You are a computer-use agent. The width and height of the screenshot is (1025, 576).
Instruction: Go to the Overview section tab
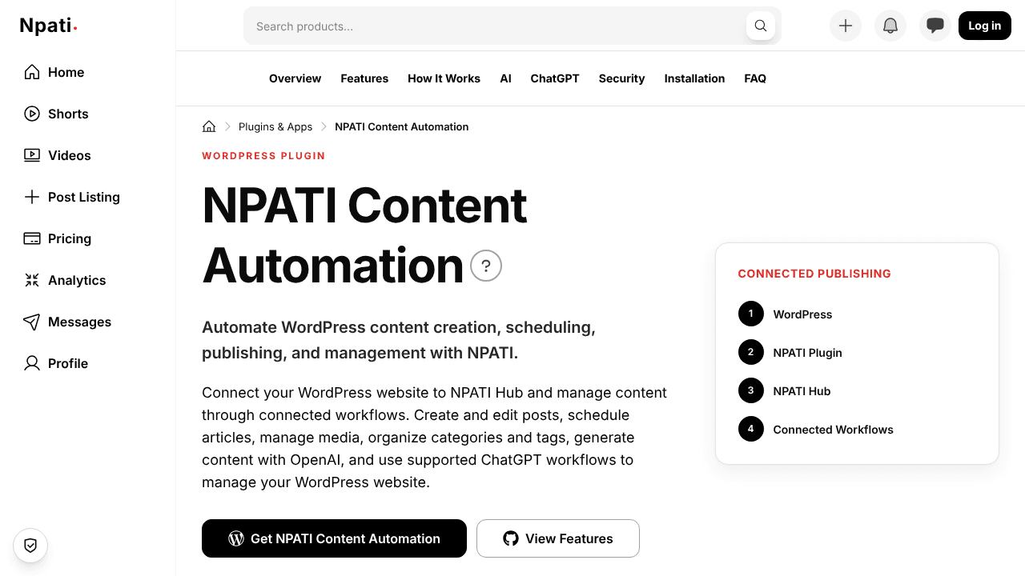[x=295, y=78]
